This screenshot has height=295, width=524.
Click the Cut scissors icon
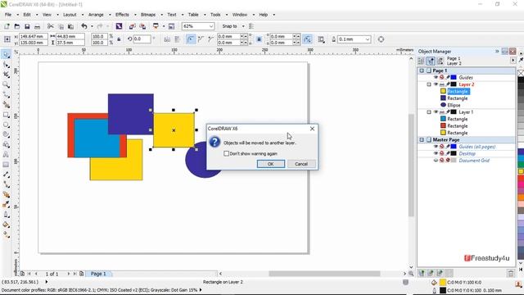click(x=51, y=26)
